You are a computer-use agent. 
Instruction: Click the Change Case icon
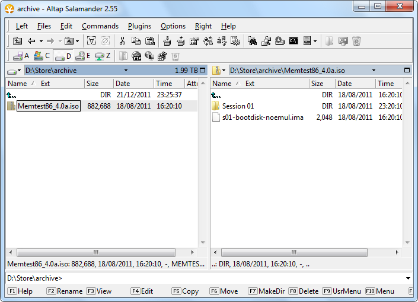(x=208, y=41)
